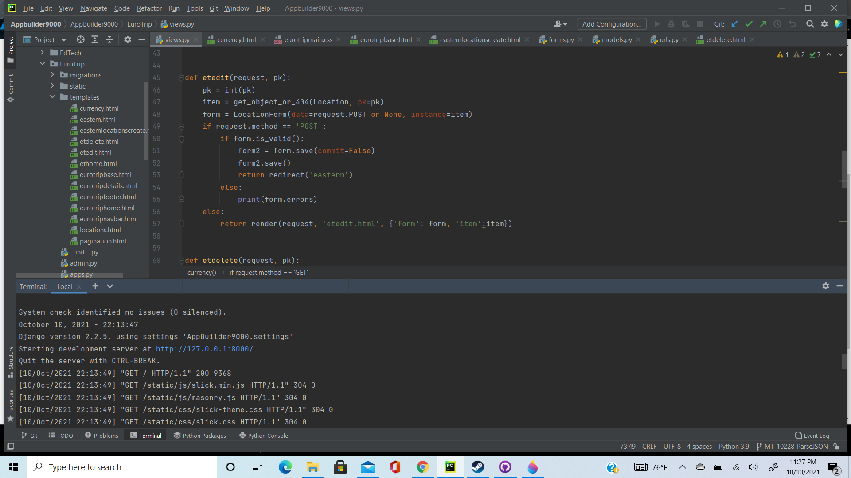This screenshot has width=851, height=478.
Task: Open terminal settings gear icon
Action: (x=826, y=286)
